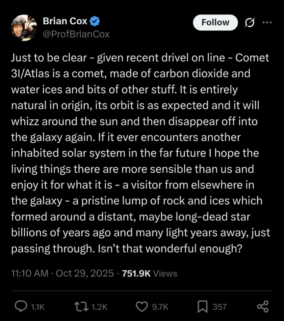Image resolution: width=284 pixels, height=321 pixels.
Task: Click the 357 bookmarks count
Action: 219,307
